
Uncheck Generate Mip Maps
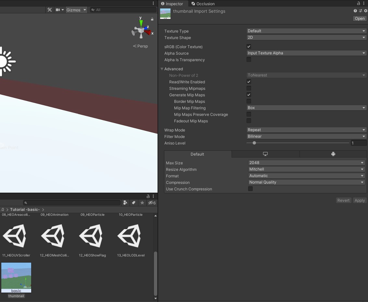pyautogui.click(x=248, y=95)
